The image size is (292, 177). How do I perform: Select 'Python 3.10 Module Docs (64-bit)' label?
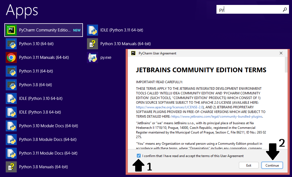point(49,126)
